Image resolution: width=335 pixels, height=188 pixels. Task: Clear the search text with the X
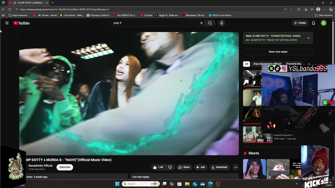point(202,23)
